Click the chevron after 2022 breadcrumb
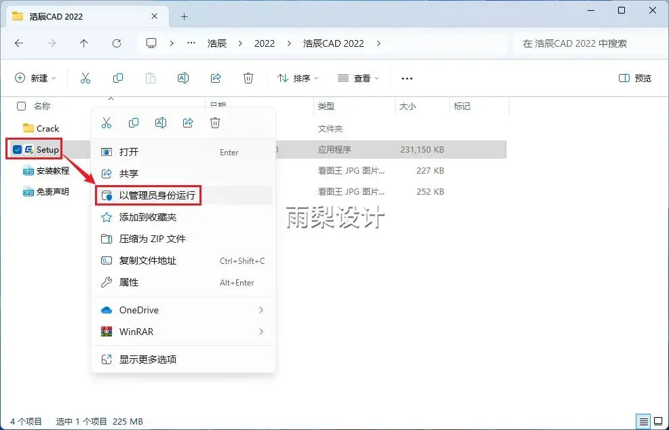Screen dimensions: 669x430 point(289,43)
